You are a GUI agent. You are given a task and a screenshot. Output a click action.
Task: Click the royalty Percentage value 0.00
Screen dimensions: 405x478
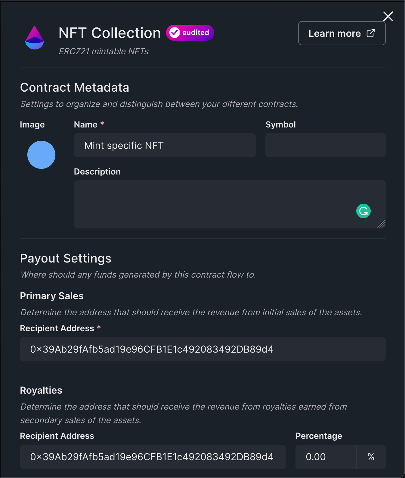316,457
